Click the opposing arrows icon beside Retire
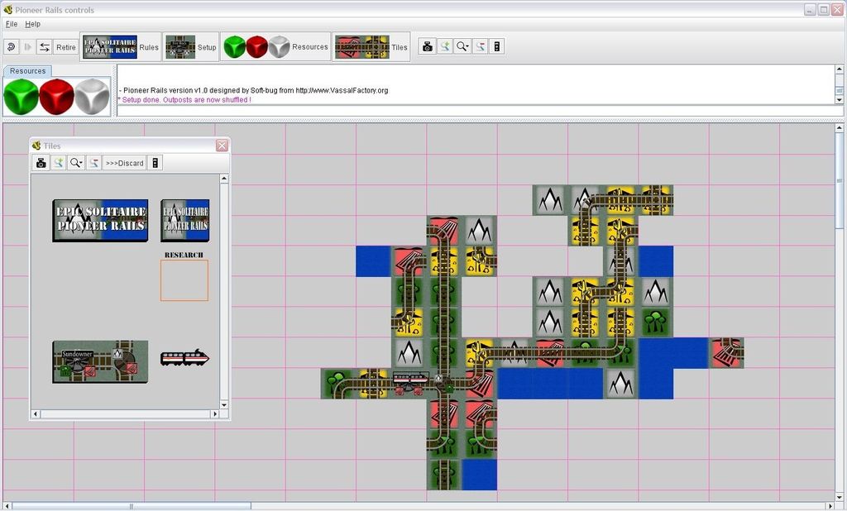The height and width of the screenshot is (511, 847). point(45,47)
